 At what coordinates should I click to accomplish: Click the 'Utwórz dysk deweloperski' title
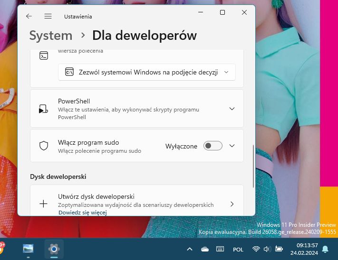96,196
